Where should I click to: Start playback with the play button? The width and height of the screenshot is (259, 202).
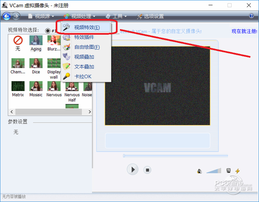click(132, 169)
